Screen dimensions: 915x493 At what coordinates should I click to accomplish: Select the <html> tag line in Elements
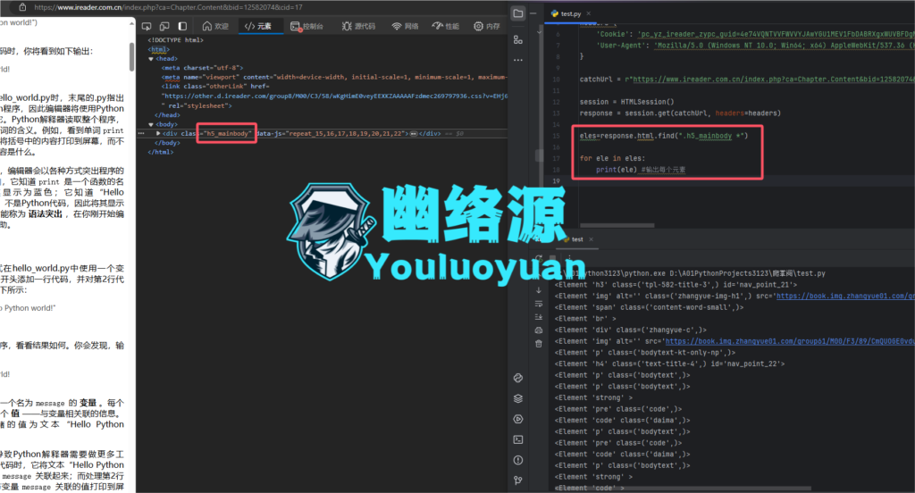(x=159, y=50)
